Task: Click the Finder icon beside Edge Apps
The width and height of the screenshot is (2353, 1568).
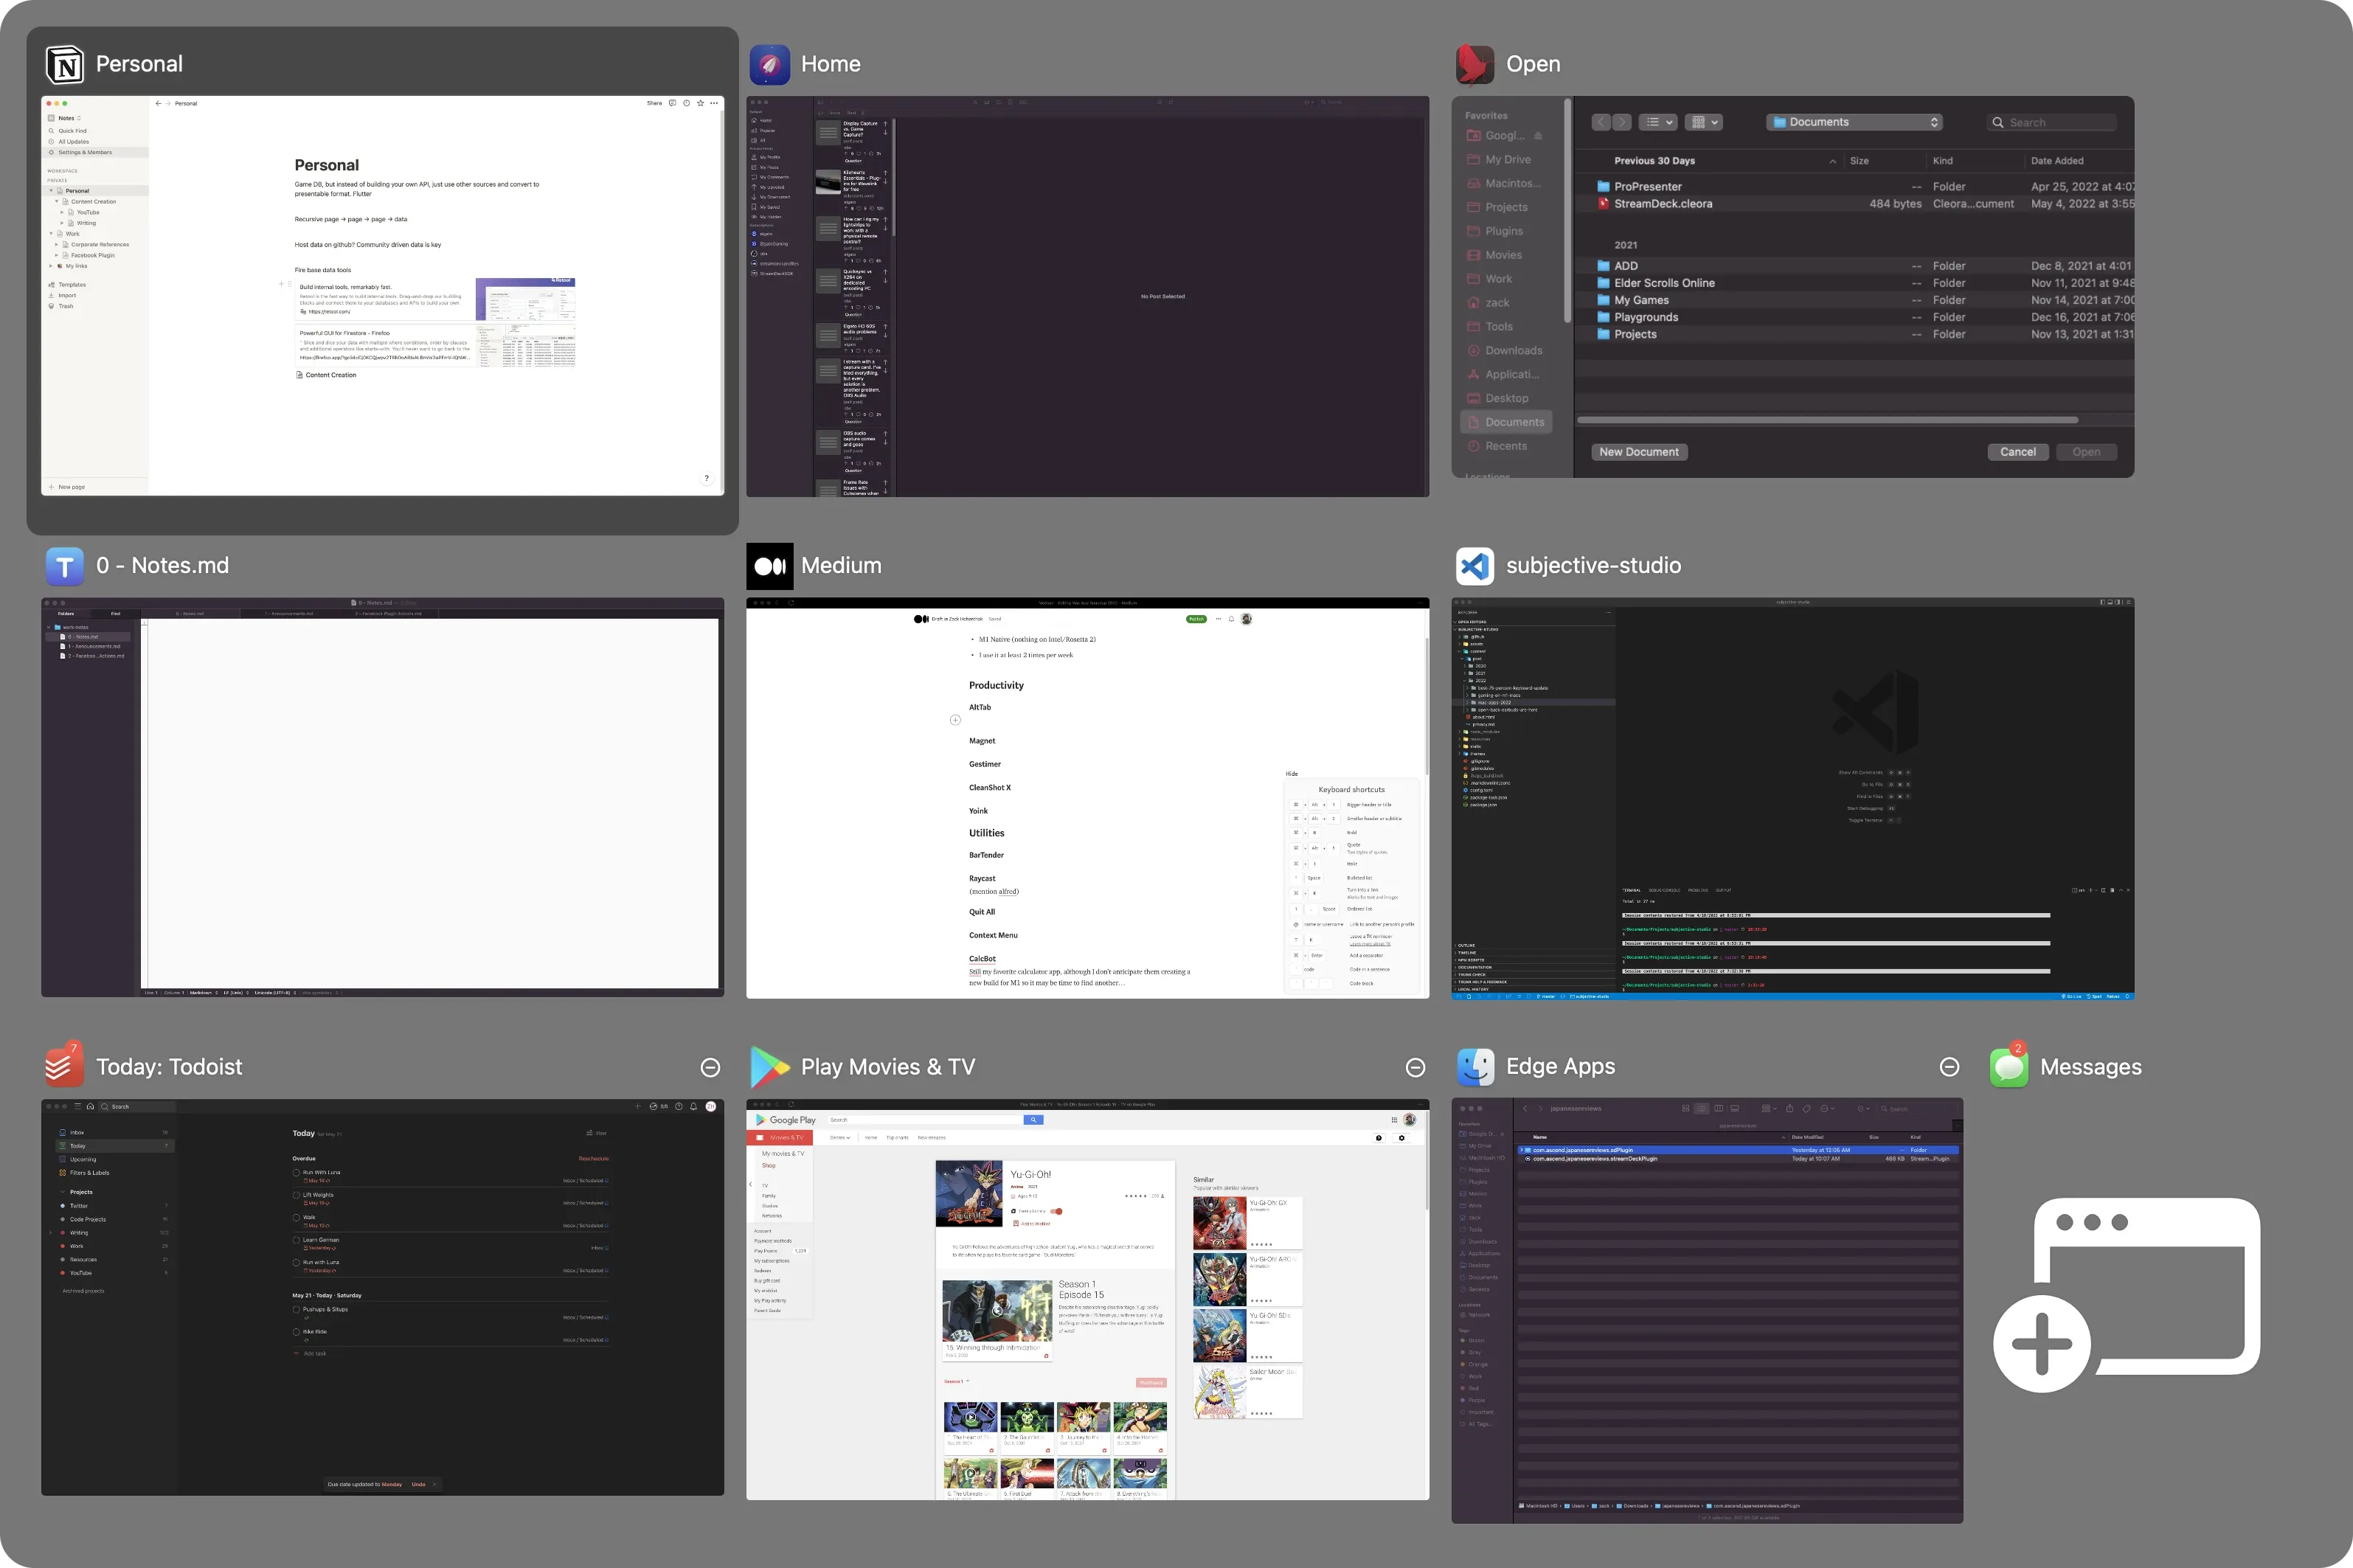Action: [1475, 1067]
